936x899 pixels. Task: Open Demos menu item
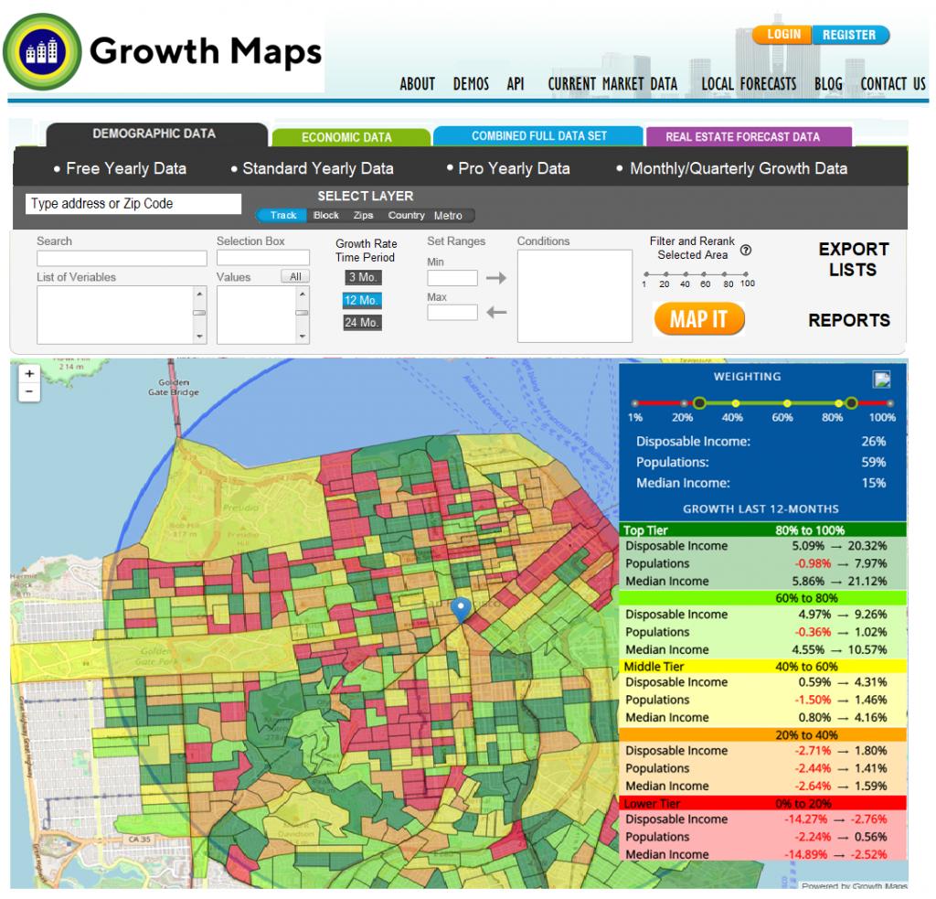(x=471, y=84)
